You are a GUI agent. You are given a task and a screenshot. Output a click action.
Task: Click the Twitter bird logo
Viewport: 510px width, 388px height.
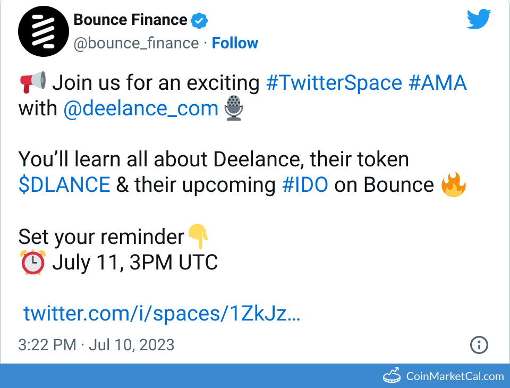tap(479, 20)
